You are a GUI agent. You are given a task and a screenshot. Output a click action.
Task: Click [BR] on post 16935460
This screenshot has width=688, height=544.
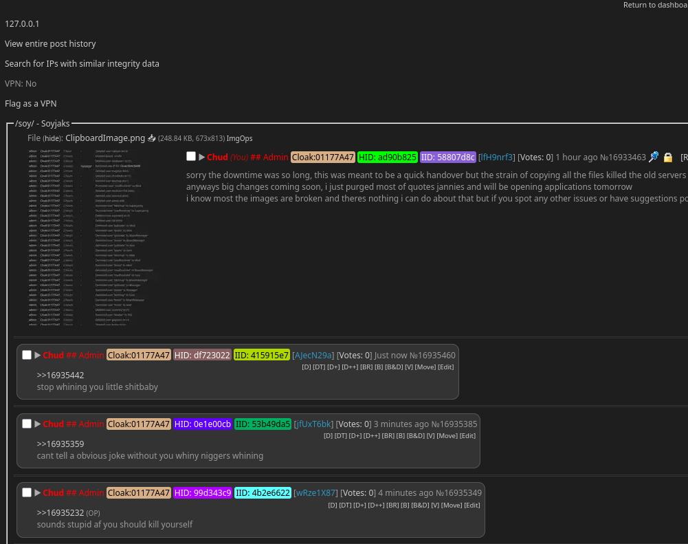pos(366,367)
